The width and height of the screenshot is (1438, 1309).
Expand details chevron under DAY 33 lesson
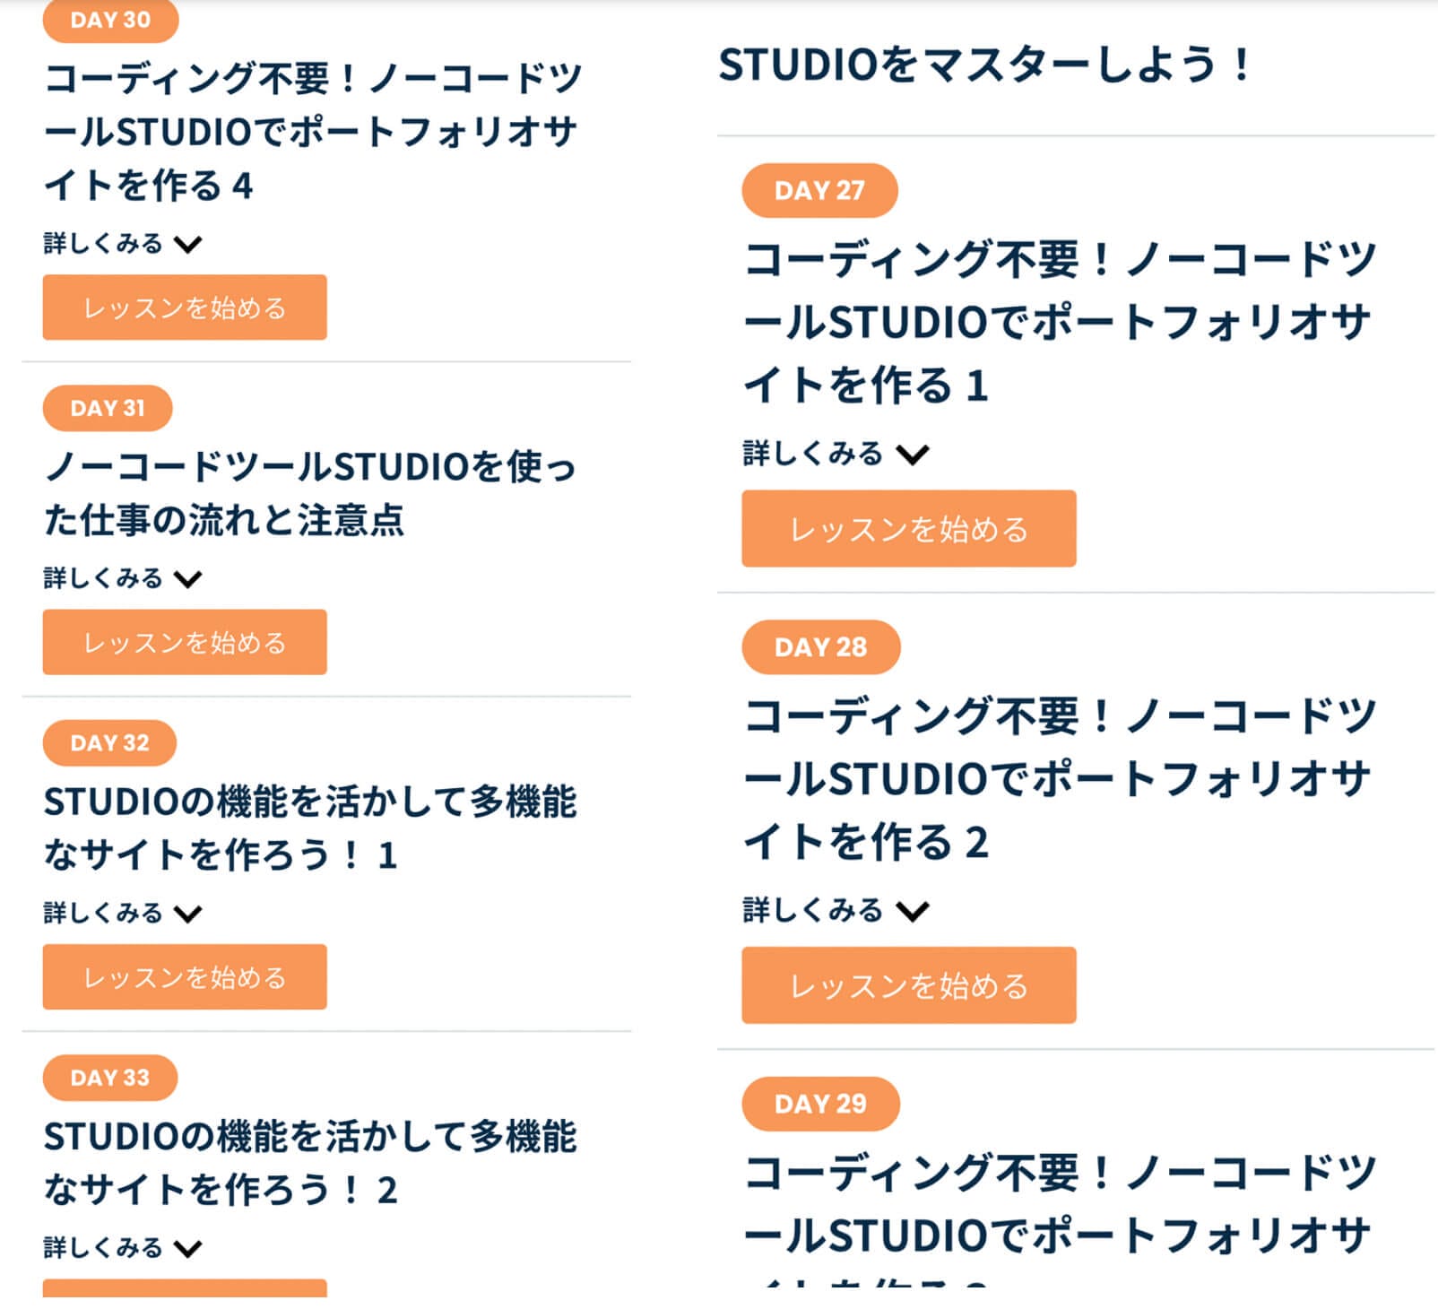[188, 1248]
